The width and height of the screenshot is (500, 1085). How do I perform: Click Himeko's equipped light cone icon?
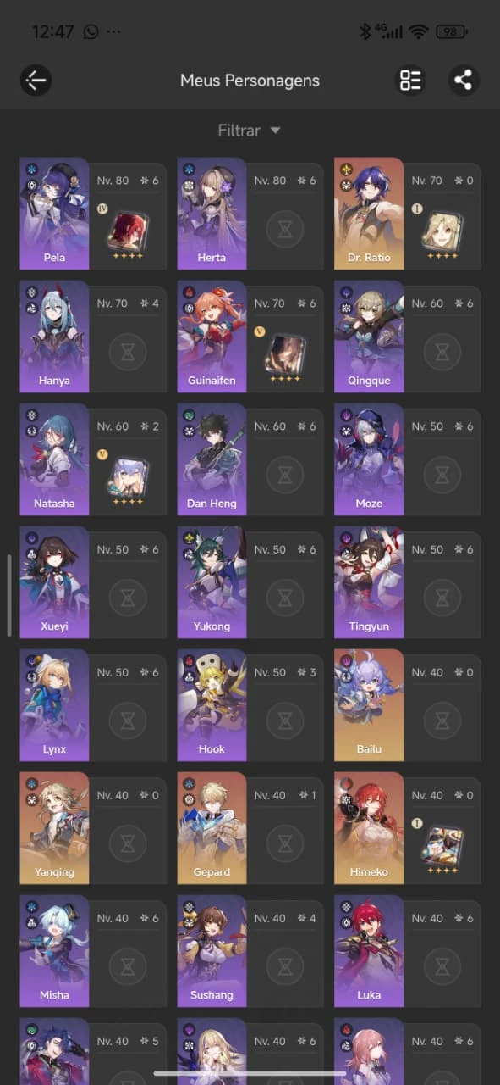pos(442,845)
